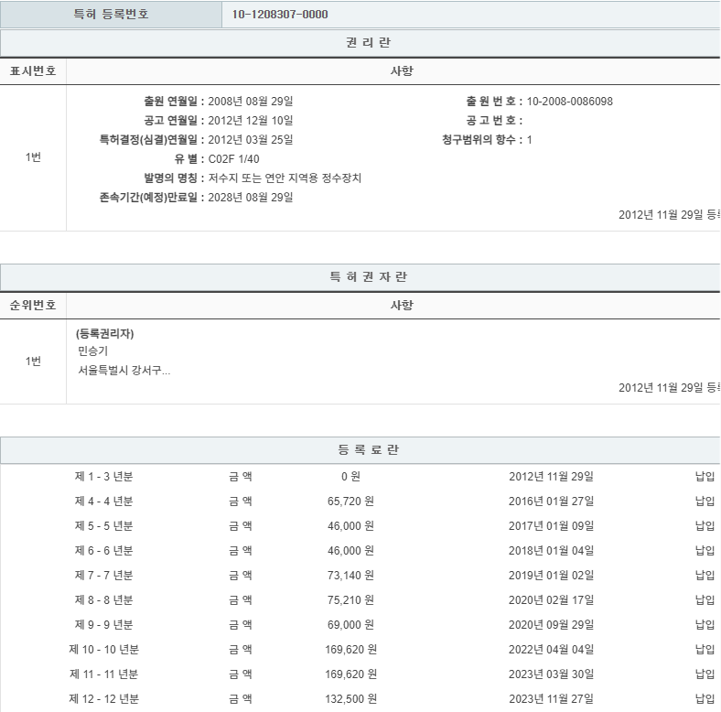Select patent registration number 10-1208307-0000
Image resolution: width=721 pixels, height=712 pixels.
point(280,15)
